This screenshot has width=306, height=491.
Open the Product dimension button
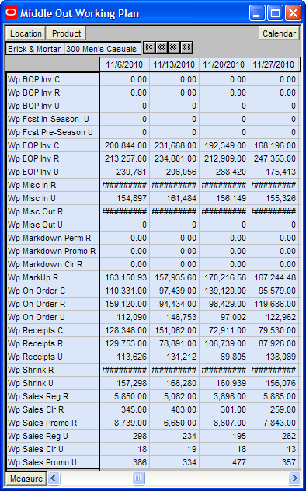click(66, 33)
